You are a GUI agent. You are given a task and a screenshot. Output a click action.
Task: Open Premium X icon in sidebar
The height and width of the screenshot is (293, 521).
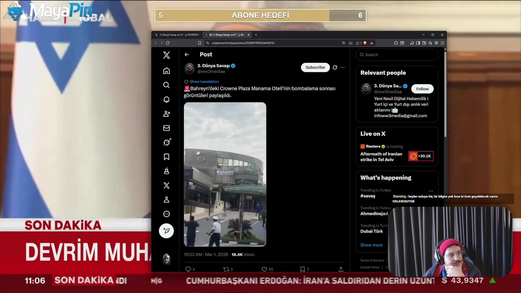pyautogui.click(x=166, y=186)
